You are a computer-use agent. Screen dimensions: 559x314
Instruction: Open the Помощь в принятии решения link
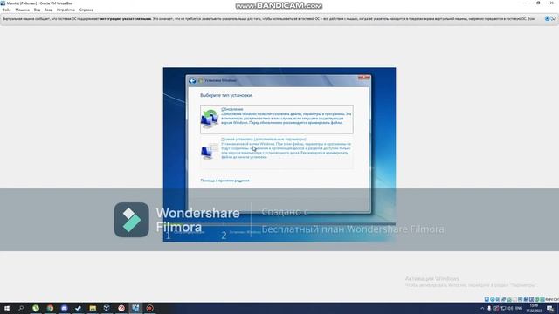click(224, 181)
